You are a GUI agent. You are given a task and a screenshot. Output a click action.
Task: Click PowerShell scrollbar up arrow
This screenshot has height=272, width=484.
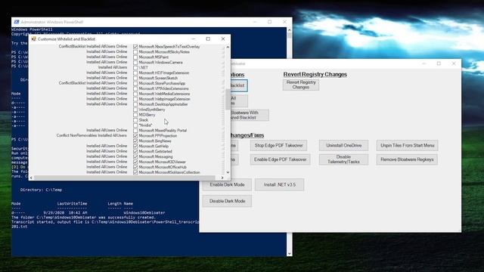pos(289,30)
